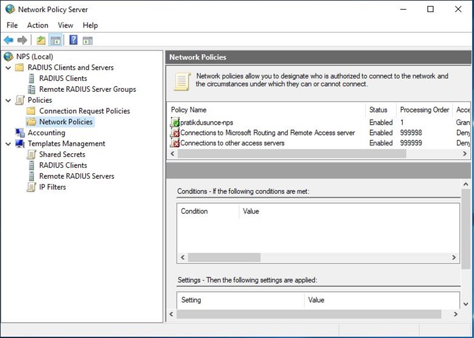Click the Forward arrow toolbar icon
The height and width of the screenshot is (338, 474).
point(22,40)
